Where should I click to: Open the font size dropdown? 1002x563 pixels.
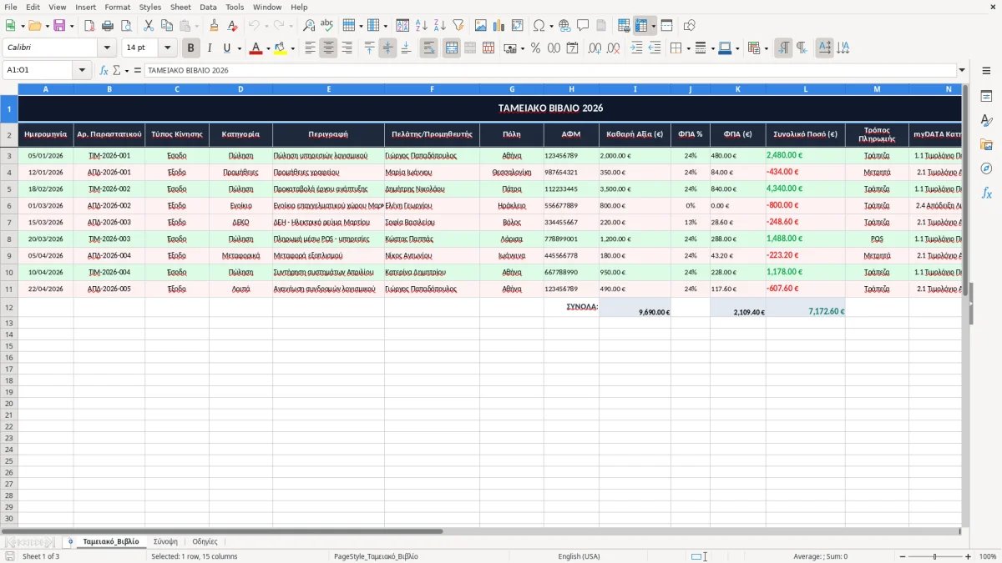pyautogui.click(x=167, y=48)
